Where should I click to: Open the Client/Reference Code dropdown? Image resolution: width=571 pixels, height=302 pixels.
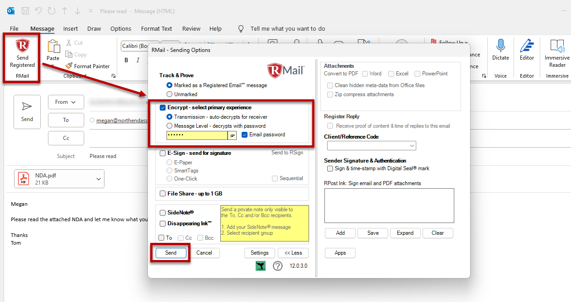[412, 146]
